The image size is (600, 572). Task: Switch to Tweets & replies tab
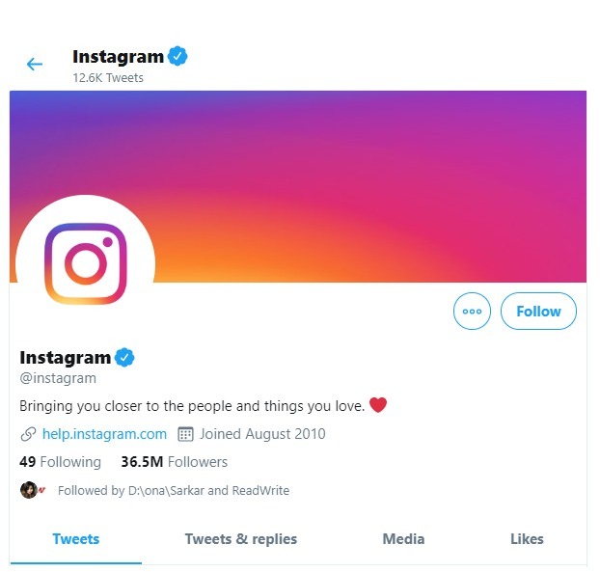click(241, 539)
